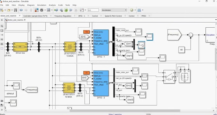Open the Simulation menu
Viewport: 217px width, 115px height.
pyautogui.click(x=41, y=5)
